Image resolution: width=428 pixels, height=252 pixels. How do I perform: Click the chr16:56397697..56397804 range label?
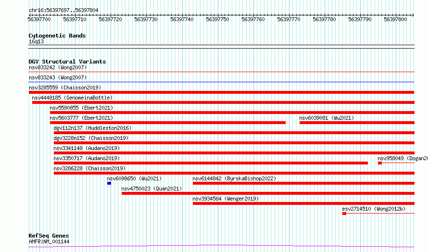[x=63, y=10]
